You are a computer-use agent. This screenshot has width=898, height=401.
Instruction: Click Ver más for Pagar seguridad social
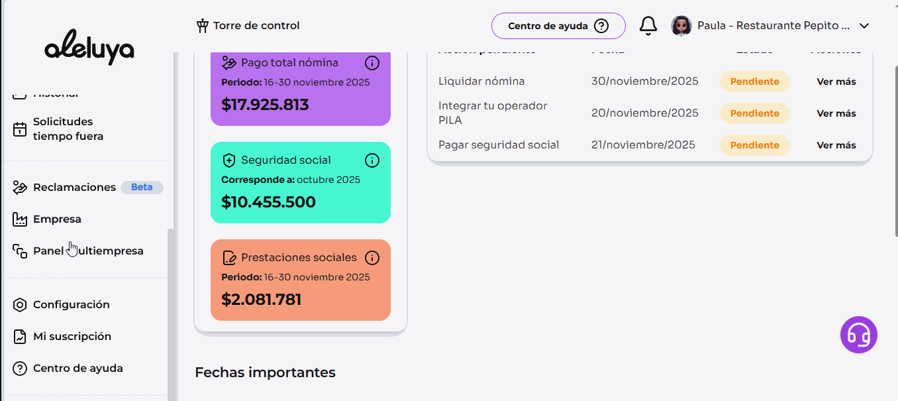tap(836, 146)
